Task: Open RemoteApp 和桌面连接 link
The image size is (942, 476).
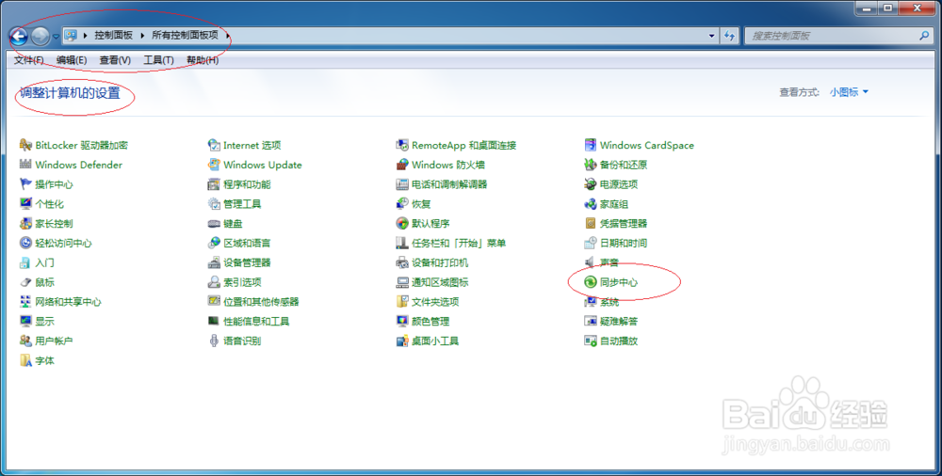Action: [x=463, y=145]
